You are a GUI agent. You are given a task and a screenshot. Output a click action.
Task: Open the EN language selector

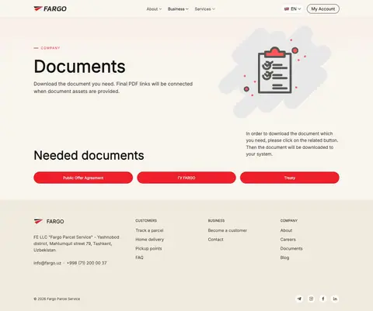pos(293,9)
